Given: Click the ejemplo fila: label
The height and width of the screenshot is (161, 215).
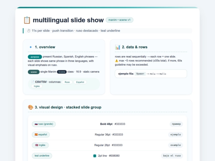Looking at the screenshot, I should click(126, 74).
